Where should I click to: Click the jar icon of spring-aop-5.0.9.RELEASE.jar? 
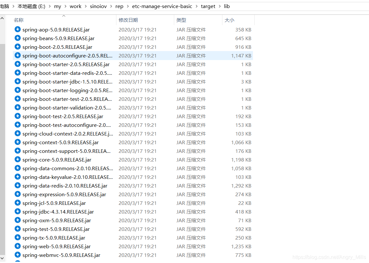tap(18, 29)
